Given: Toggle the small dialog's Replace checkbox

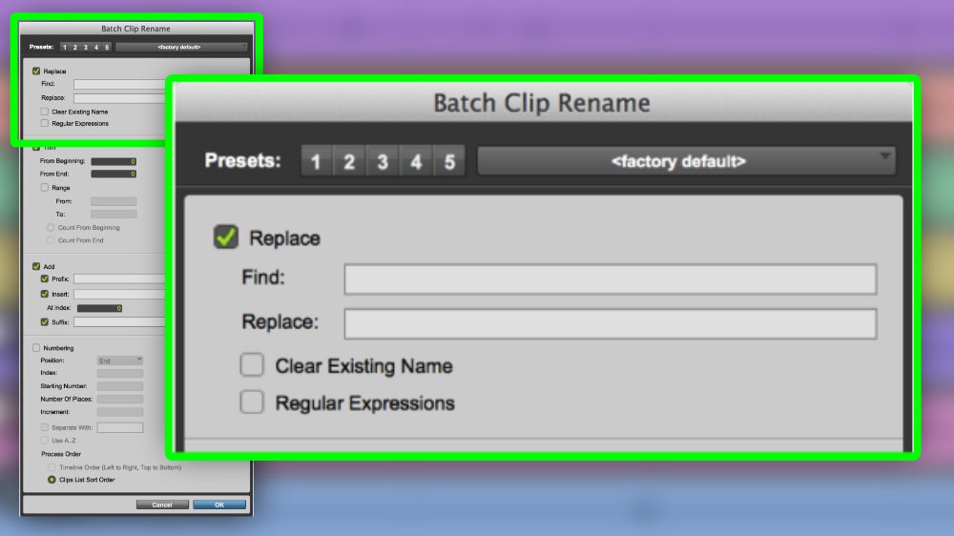Looking at the screenshot, I should pyautogui.click(x=36, y=72).
